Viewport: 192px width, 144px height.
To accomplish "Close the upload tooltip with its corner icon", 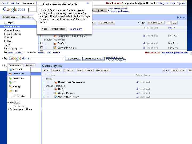I will pyautogui.click(x=88, y=3).
